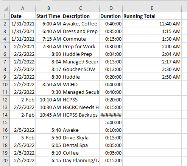
Task: Select row 9 header
Action: pyautogui.click(x=5, y=77)
